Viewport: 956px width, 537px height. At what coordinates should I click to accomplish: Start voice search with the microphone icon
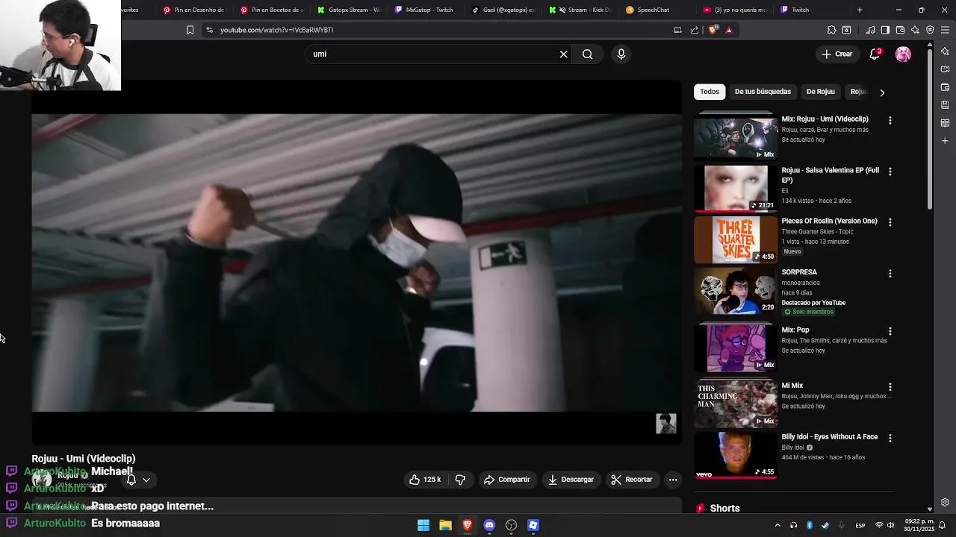click(621, 54)
